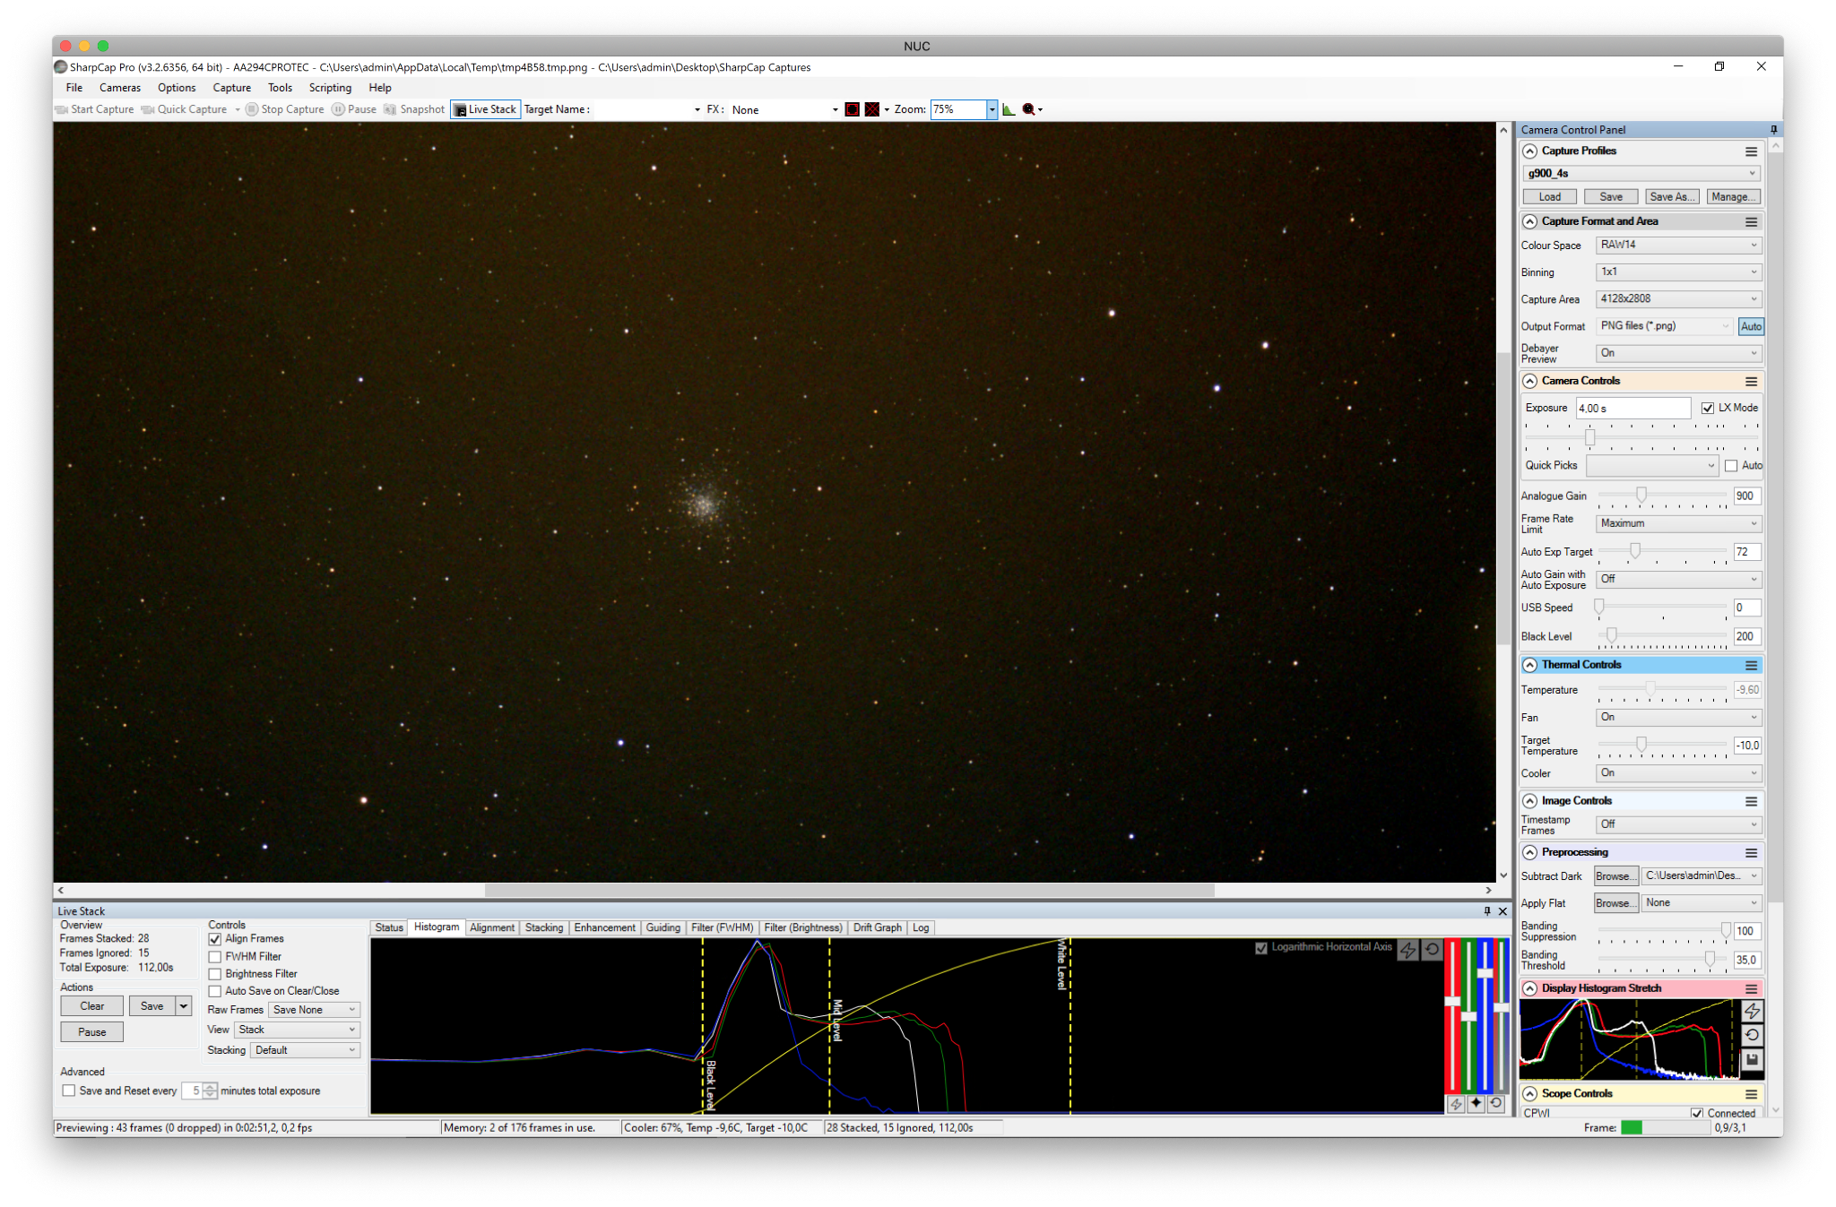Click the Exposure value field
This screenshot has height=1207, width=1836.
1633,409
